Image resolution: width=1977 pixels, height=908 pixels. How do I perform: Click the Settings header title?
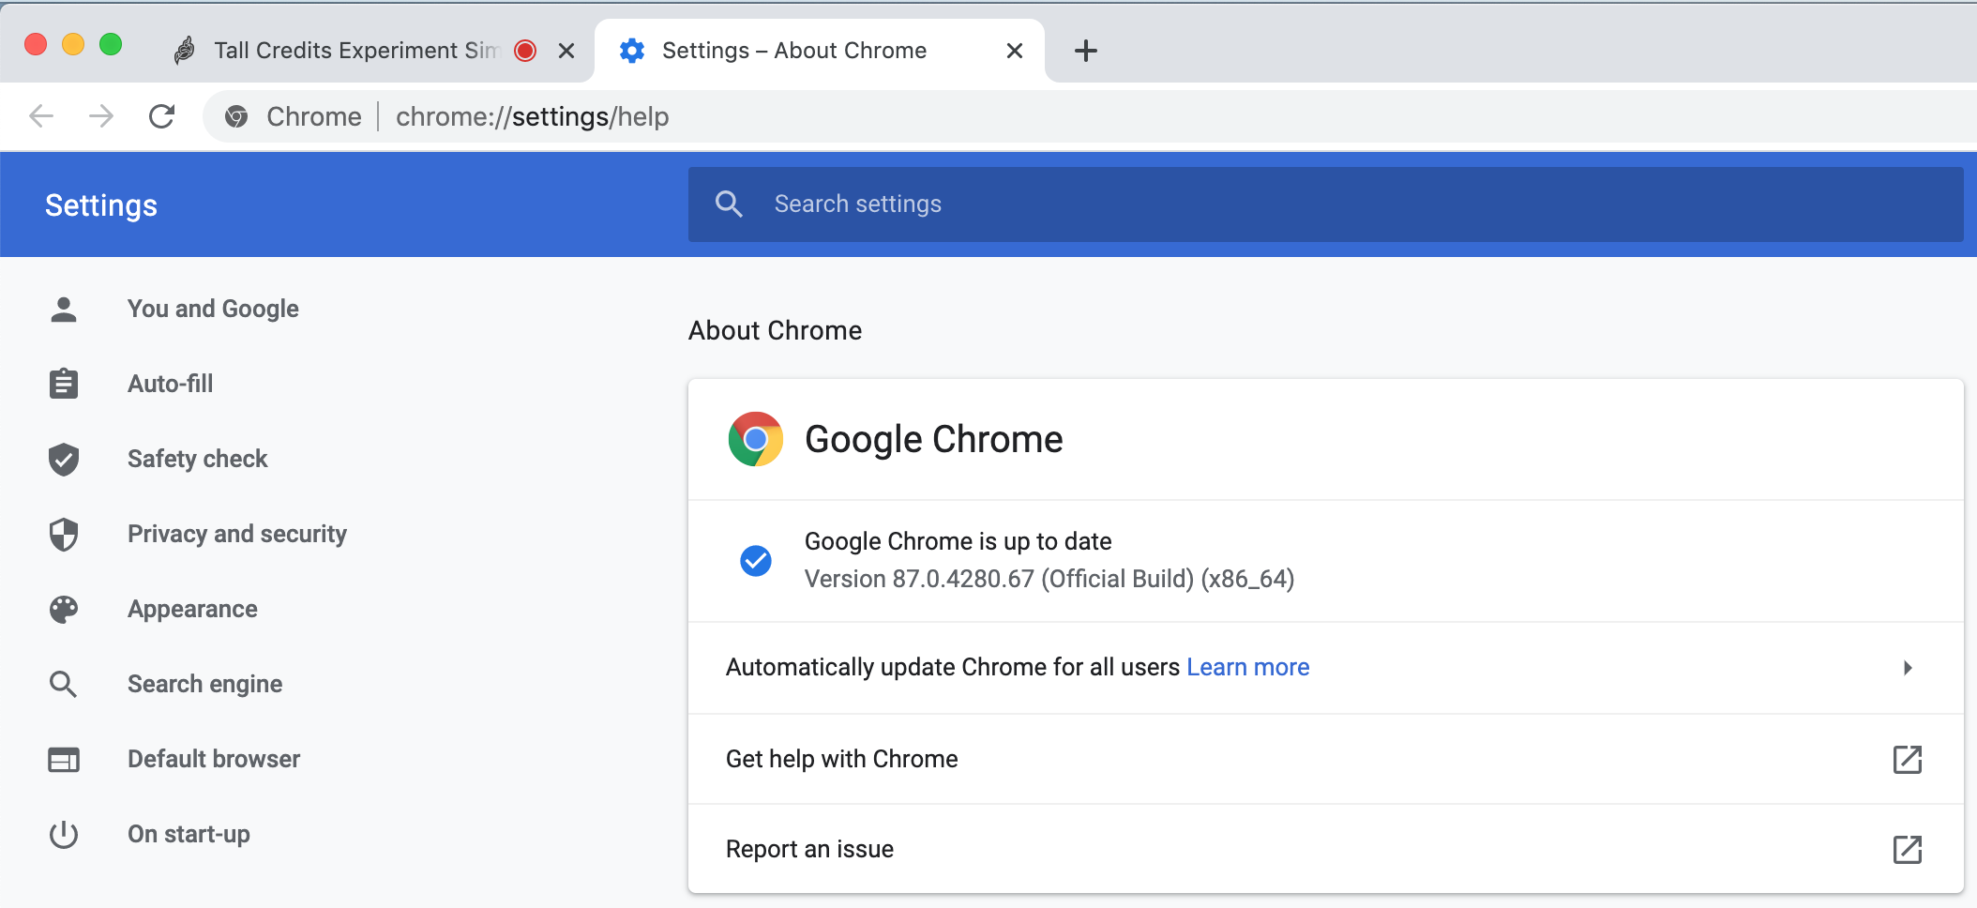click(101, 205)
